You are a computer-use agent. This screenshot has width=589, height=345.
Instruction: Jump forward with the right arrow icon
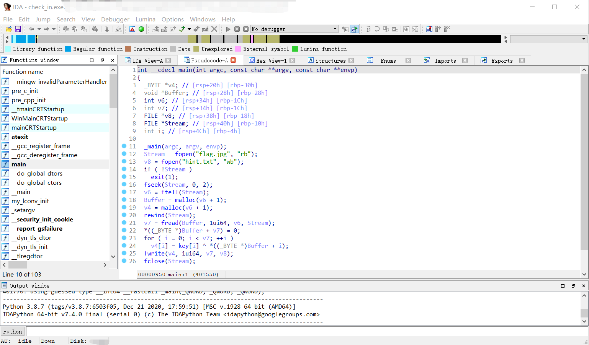(x=46, y=29)
